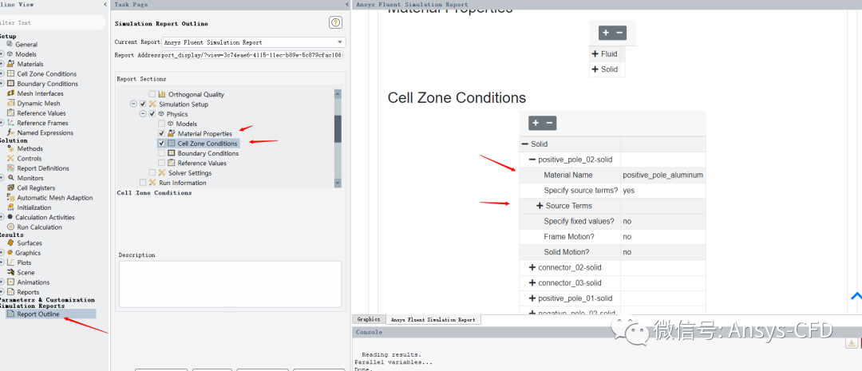Screen dimensions: 862x371
Task: Click the Monitors icon
Action: pyautogui.click(x=11, y=178)
